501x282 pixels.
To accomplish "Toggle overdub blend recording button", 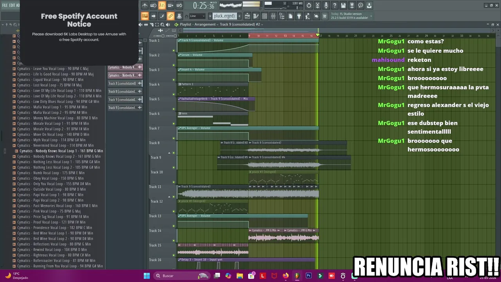I will click(x=171, y=5).
